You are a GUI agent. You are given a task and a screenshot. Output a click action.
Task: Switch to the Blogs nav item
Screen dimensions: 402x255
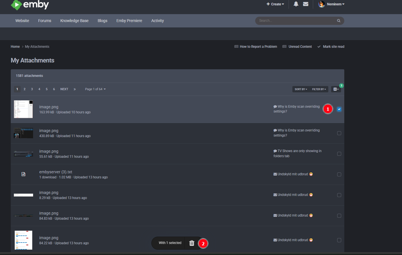pos(102,21)
